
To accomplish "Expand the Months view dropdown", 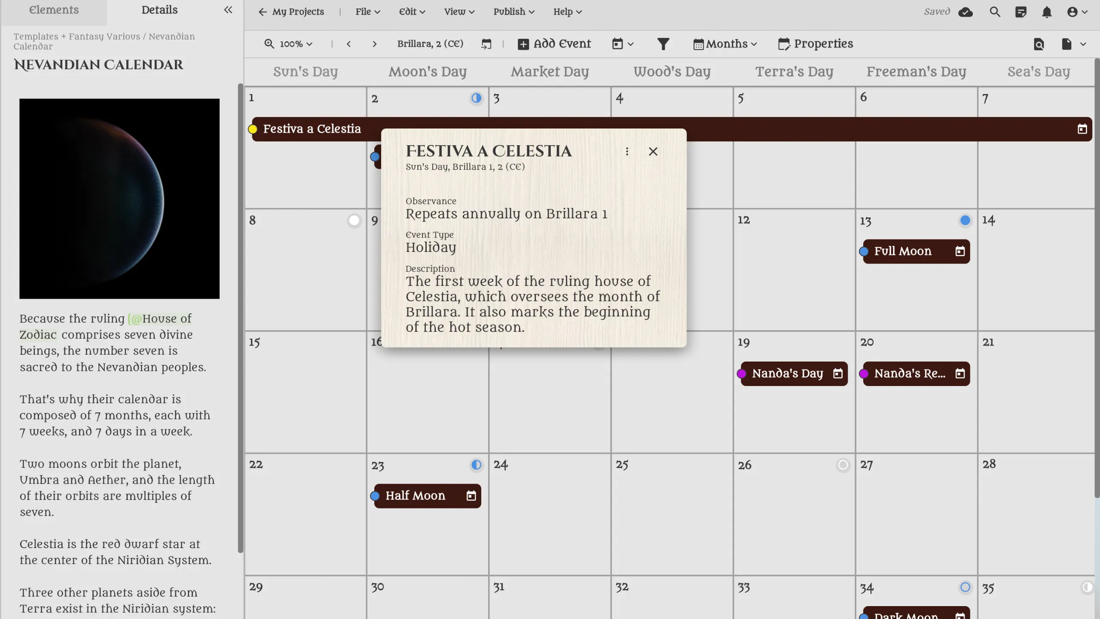I will coord(725,44).
